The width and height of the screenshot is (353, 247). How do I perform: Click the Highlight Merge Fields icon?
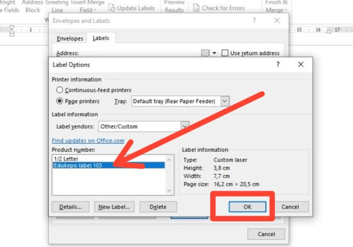[x=8, y=5]
